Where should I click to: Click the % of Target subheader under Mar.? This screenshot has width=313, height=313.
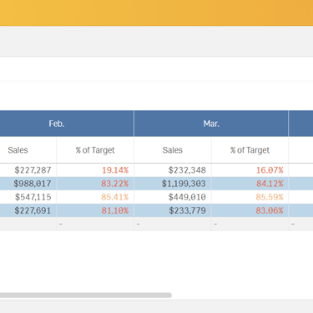pos(250,150)
